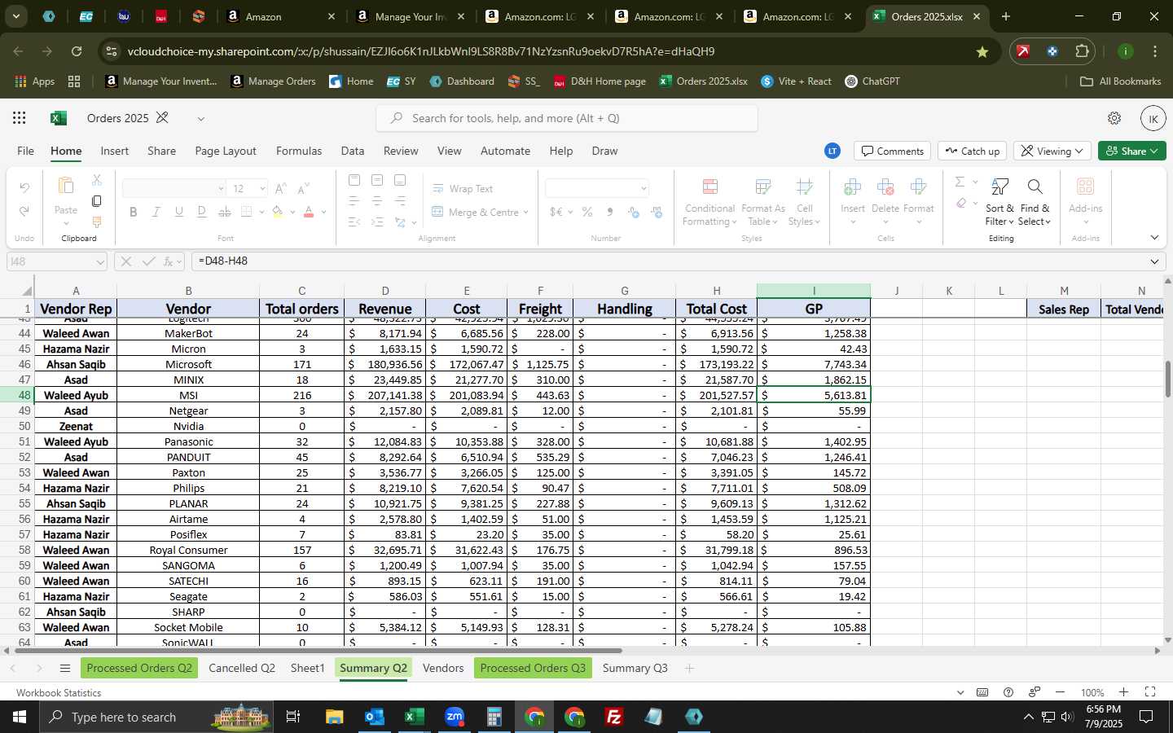Toggle Bold formatting
This screenshot has height=733, width=1173.
coord(133,212)
